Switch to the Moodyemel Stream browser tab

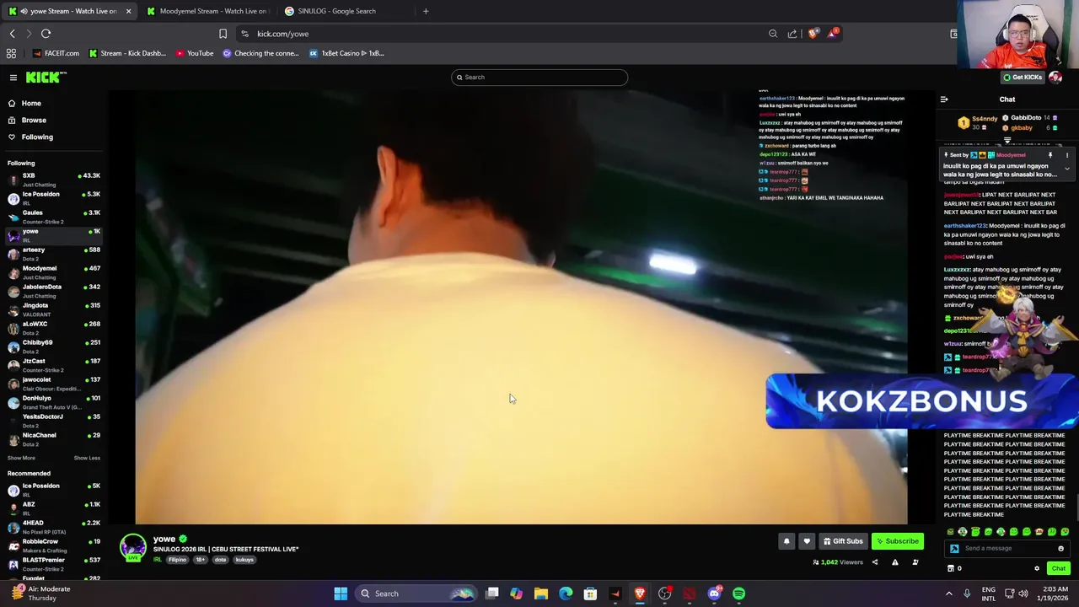click(x=207, y=11)
